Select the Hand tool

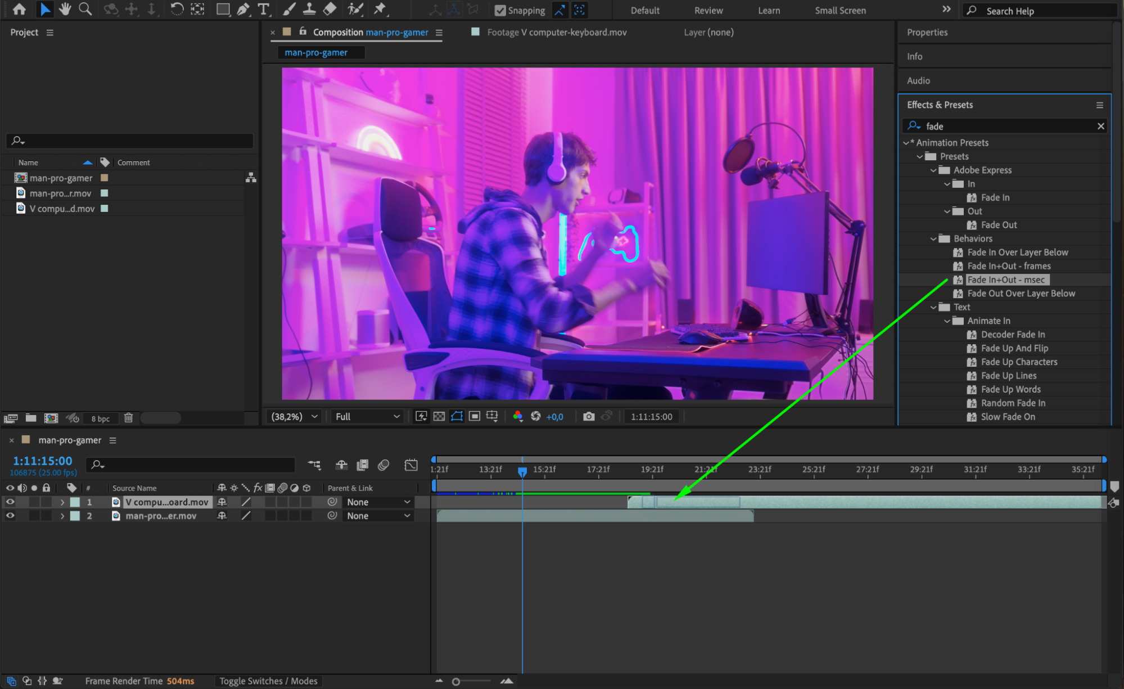[65, 9]
